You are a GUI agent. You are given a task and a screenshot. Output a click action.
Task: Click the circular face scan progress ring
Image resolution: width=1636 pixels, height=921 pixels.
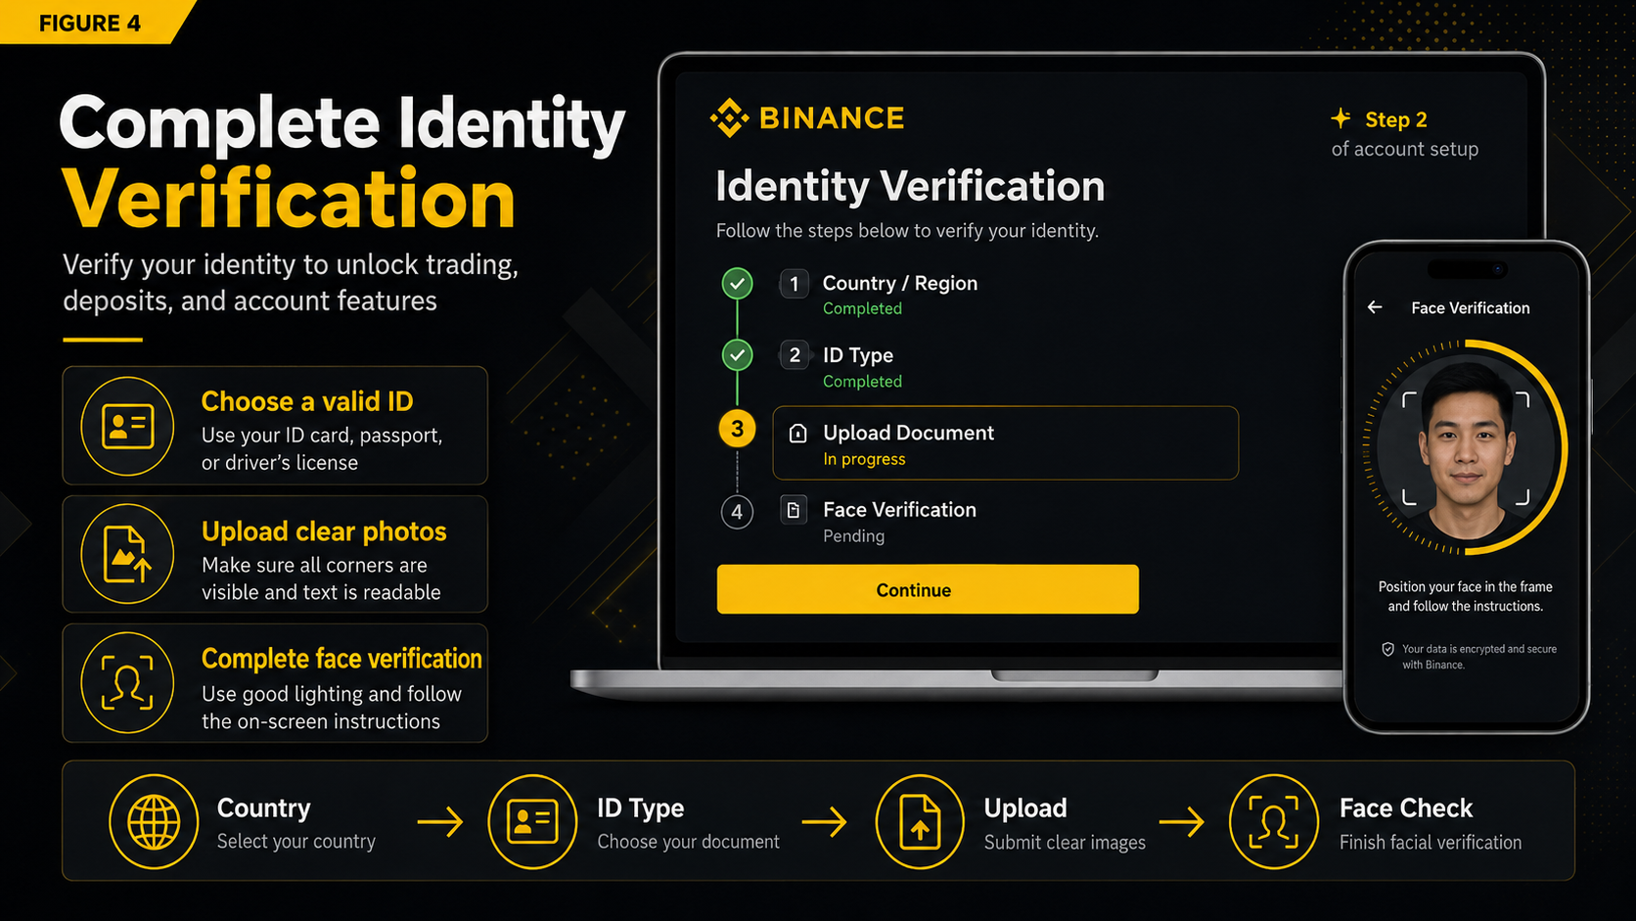coord(1466,448)
